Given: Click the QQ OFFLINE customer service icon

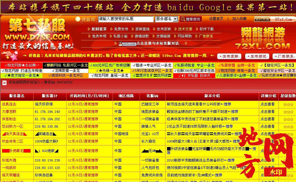Looking at the screenshot, I should click(x=127, y=44).
